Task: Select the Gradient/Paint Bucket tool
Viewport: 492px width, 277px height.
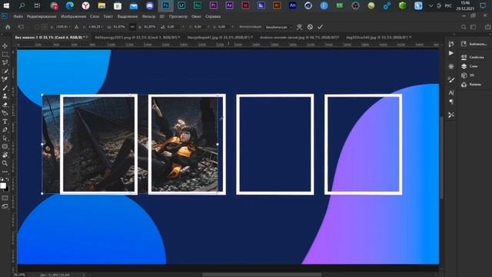Action: (x=5, y=113)
